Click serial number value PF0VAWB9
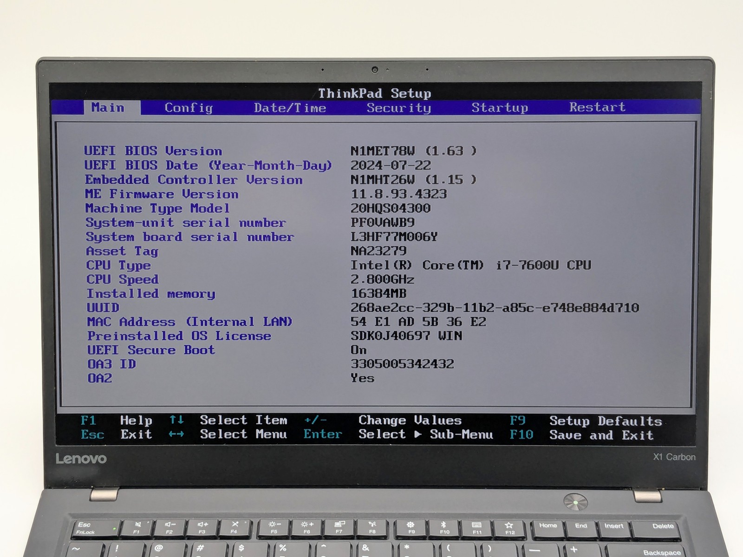743x557 pixels. point(383,223)
